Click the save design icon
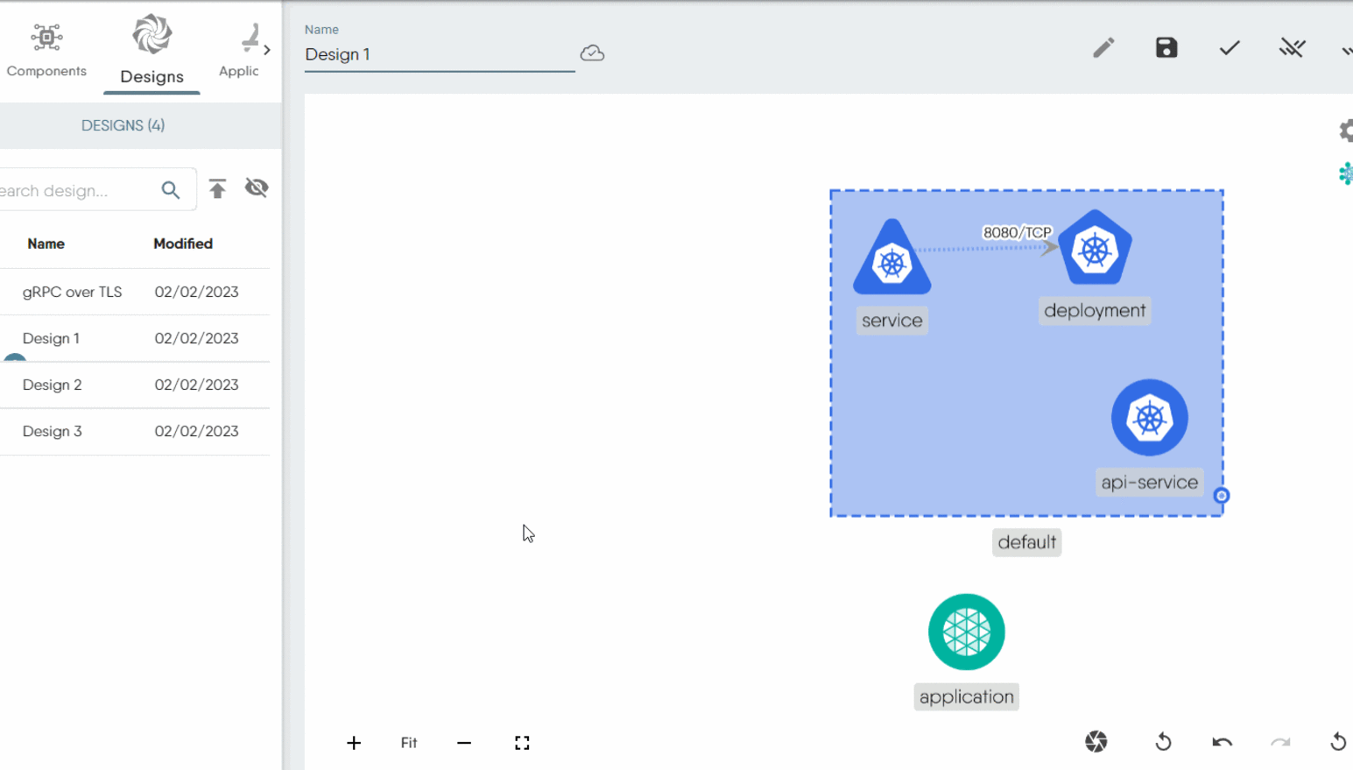Viewport: 1353px width, 770px height. pos(1166,48)
